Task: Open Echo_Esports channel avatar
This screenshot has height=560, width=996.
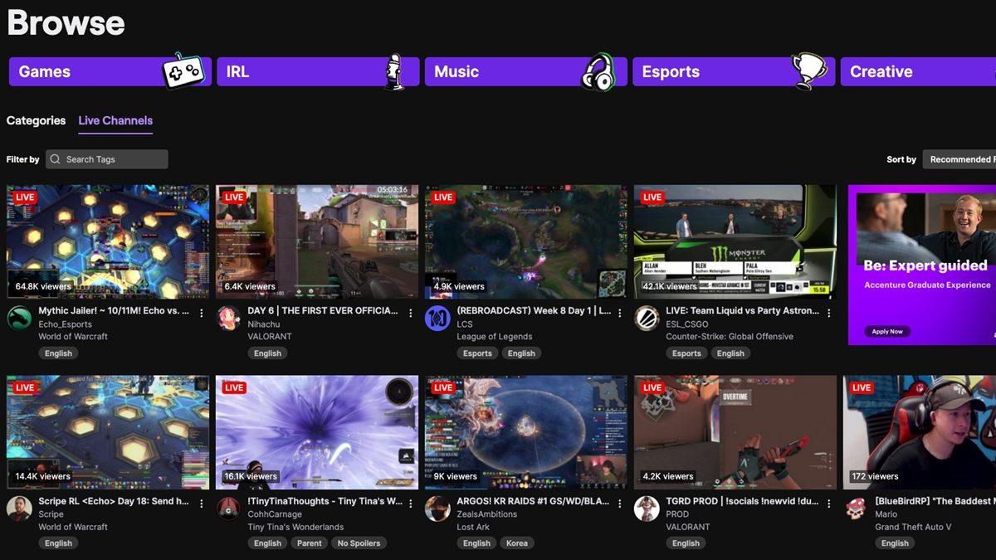Action: tap(19, 318)
